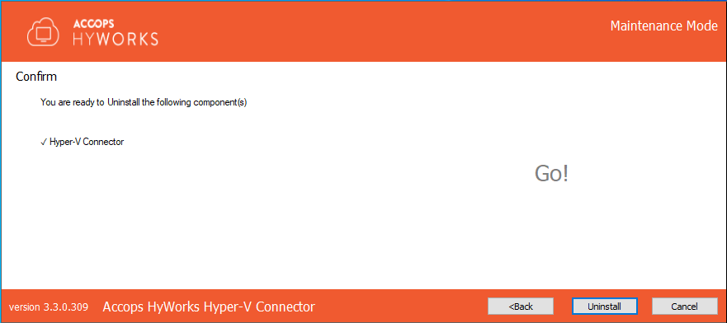
Task: Go back with the <Back button
Action: coord(520,307)
